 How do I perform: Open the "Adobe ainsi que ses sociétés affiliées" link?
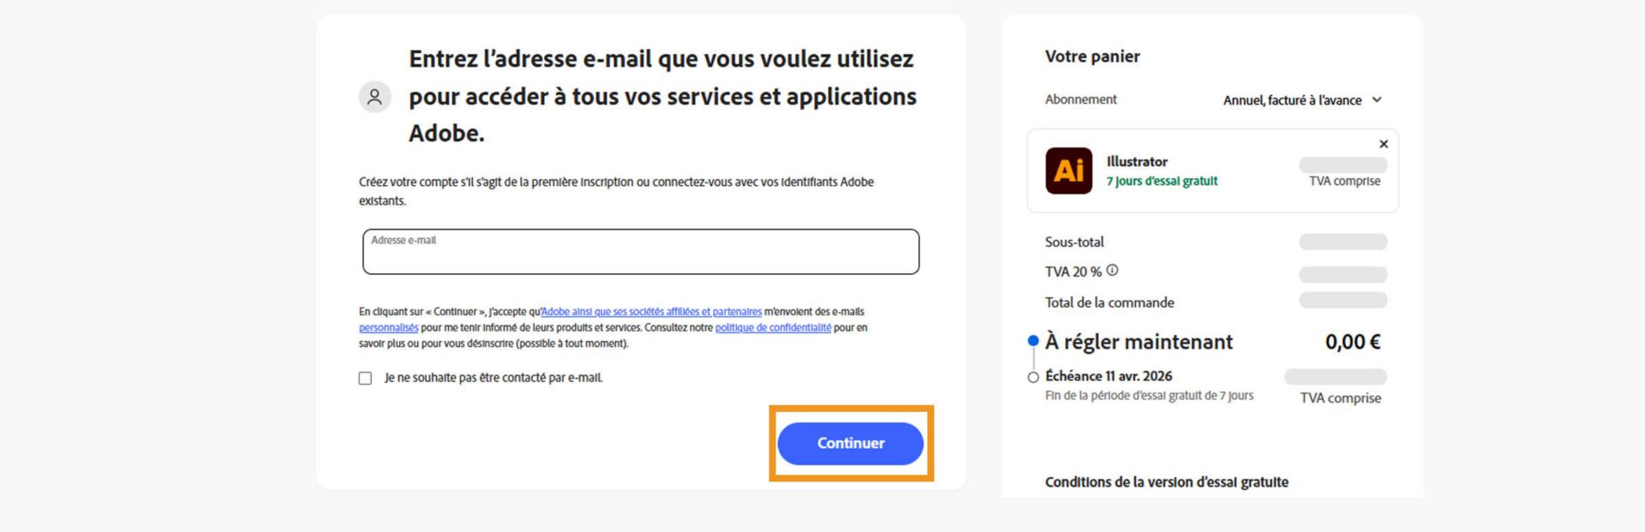(x=652, y=312)
